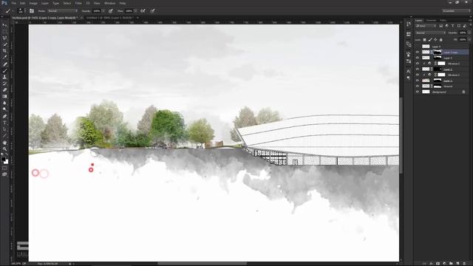This screenshot has width=473, height=266.
Task: Select the Pen tool
Action: coord(4,116)
